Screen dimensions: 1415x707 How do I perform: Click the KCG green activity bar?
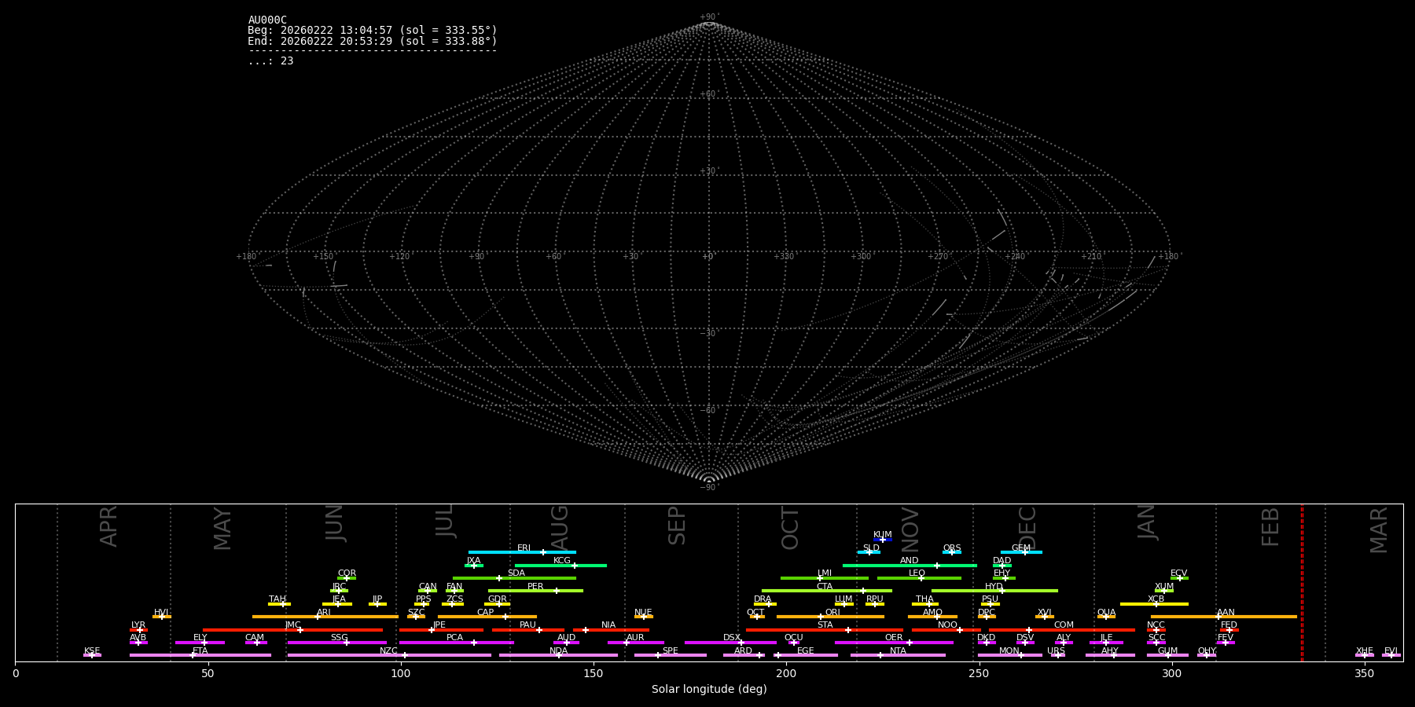tap(560, 566)
